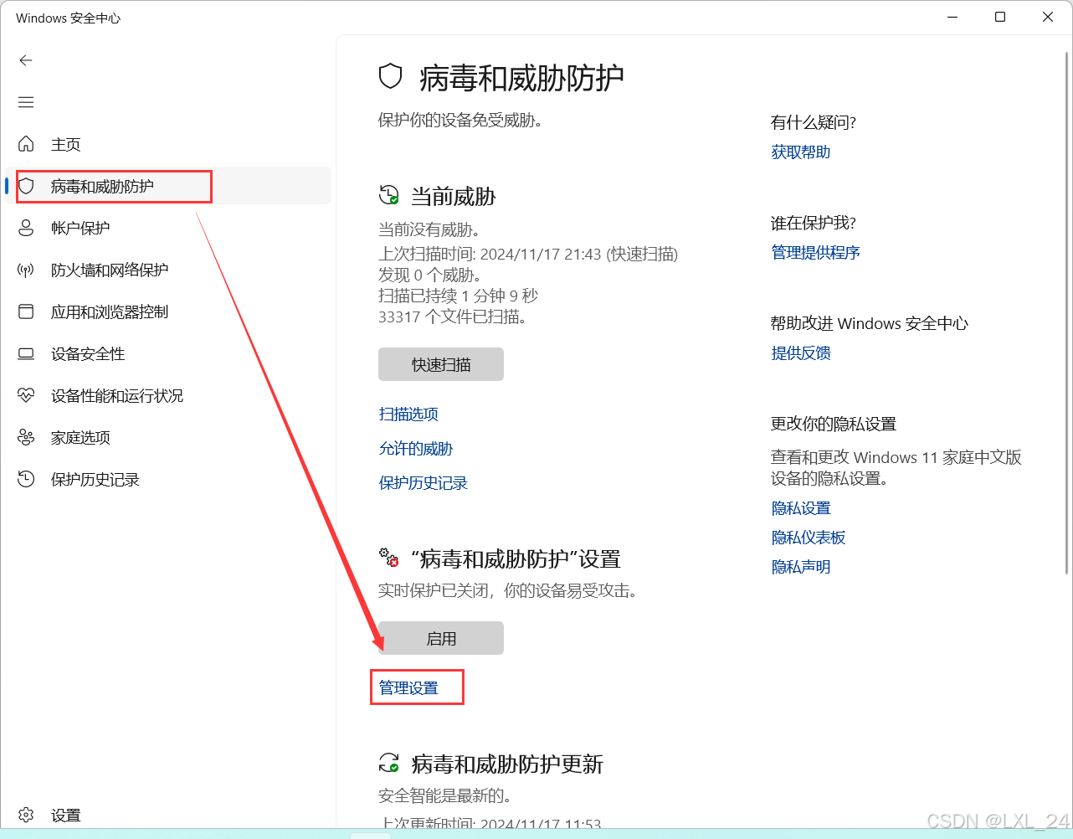This screenshot has height=839, width=1073.
Task: Click the family icon for 家庭选项
Action: click(26, 437)
